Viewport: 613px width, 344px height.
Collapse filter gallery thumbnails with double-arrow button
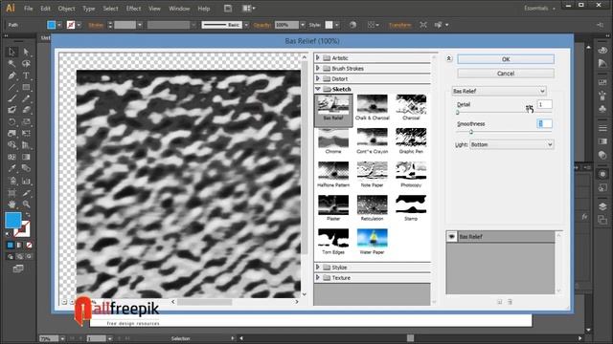pyautogui.click(x=449, y=58)
